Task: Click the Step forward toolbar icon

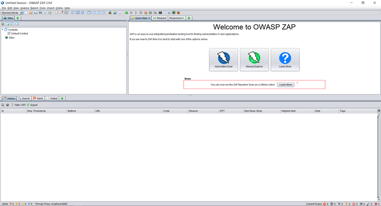Action: [x=131, y=13]
